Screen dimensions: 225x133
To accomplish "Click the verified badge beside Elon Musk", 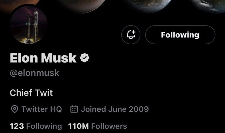I will coord(84,58).
